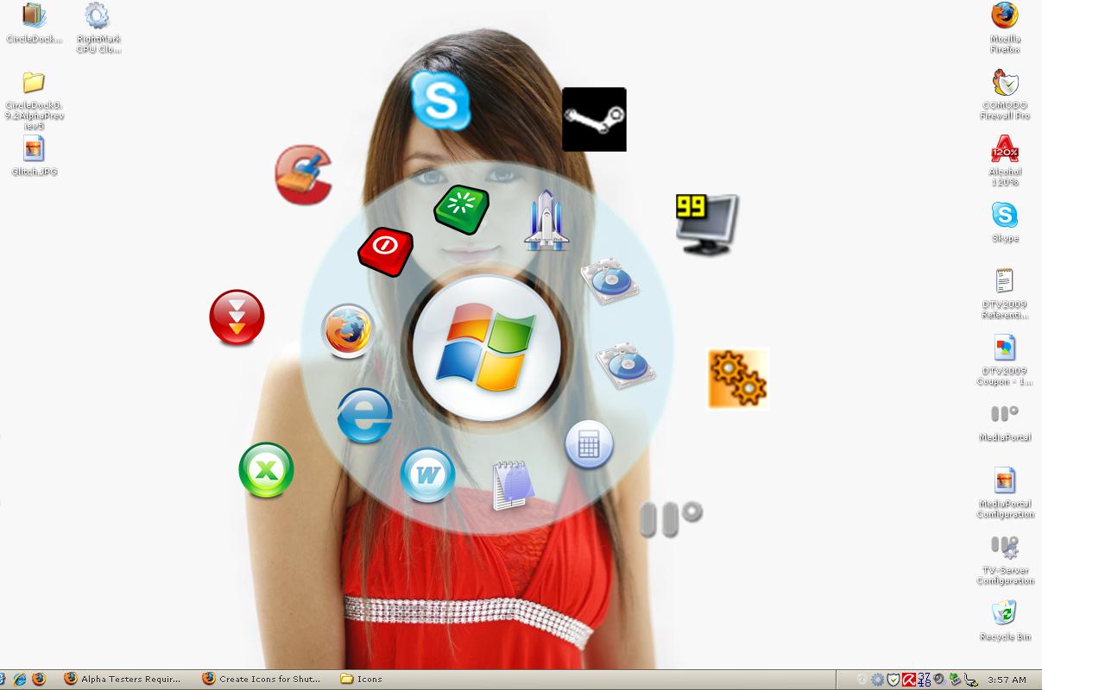
Task: Select the Mozilla Firefox desktop shortcut
Action: (x=1004, y=28)
